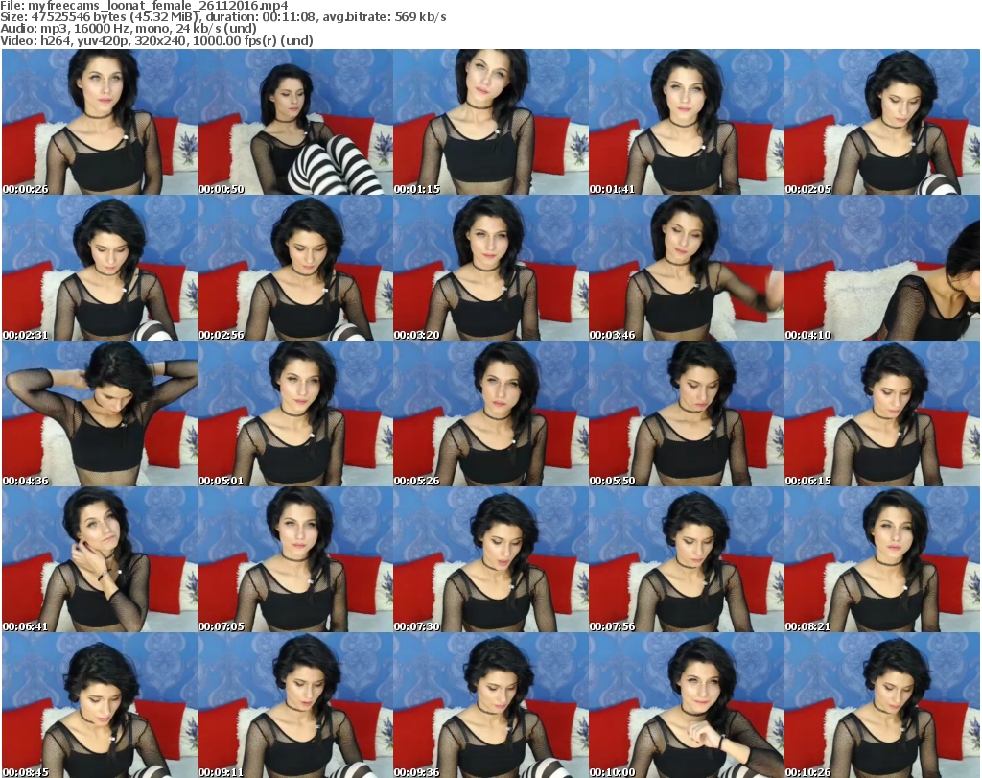This screenshot has width=982, height=778.
Task: Open the thumbnail at 00:06:41
Action: pos(100,559)
